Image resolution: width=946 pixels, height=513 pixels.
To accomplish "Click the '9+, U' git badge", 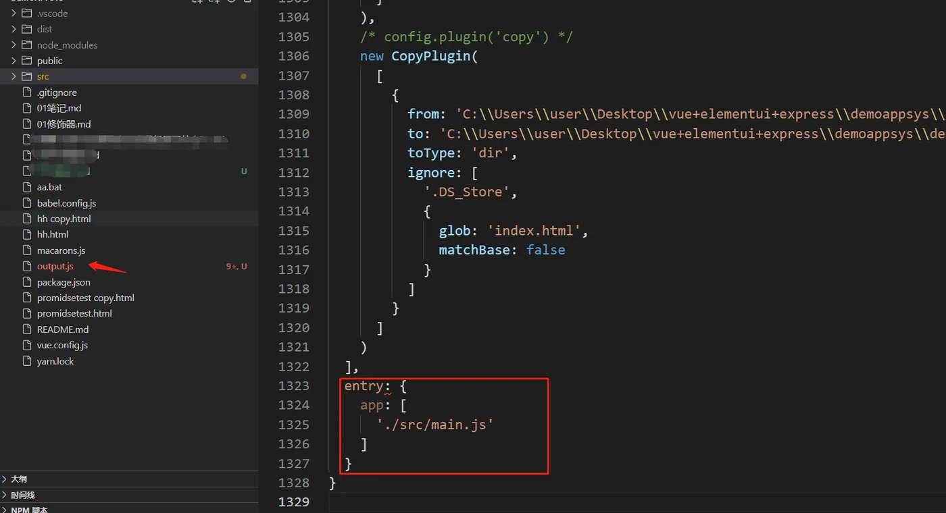I will point(236,267).
